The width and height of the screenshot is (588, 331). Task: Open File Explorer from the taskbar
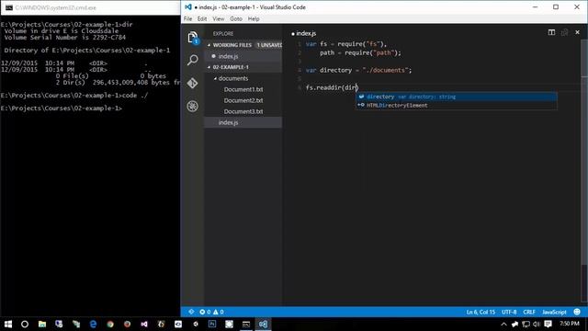point(42,324)
